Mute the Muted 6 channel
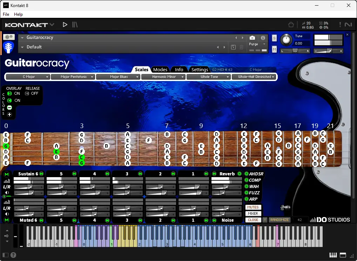This screenshot has height=261, width=357. [41, 220]
